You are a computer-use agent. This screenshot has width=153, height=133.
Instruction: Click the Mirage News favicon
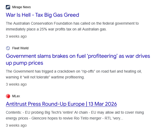click(x=8, y=7)
